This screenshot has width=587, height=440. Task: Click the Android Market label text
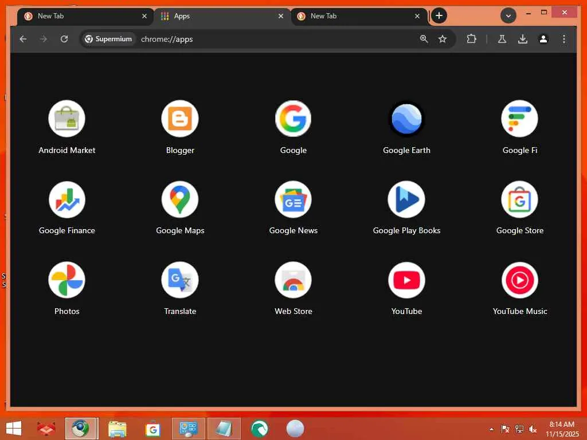click(66, 150)
